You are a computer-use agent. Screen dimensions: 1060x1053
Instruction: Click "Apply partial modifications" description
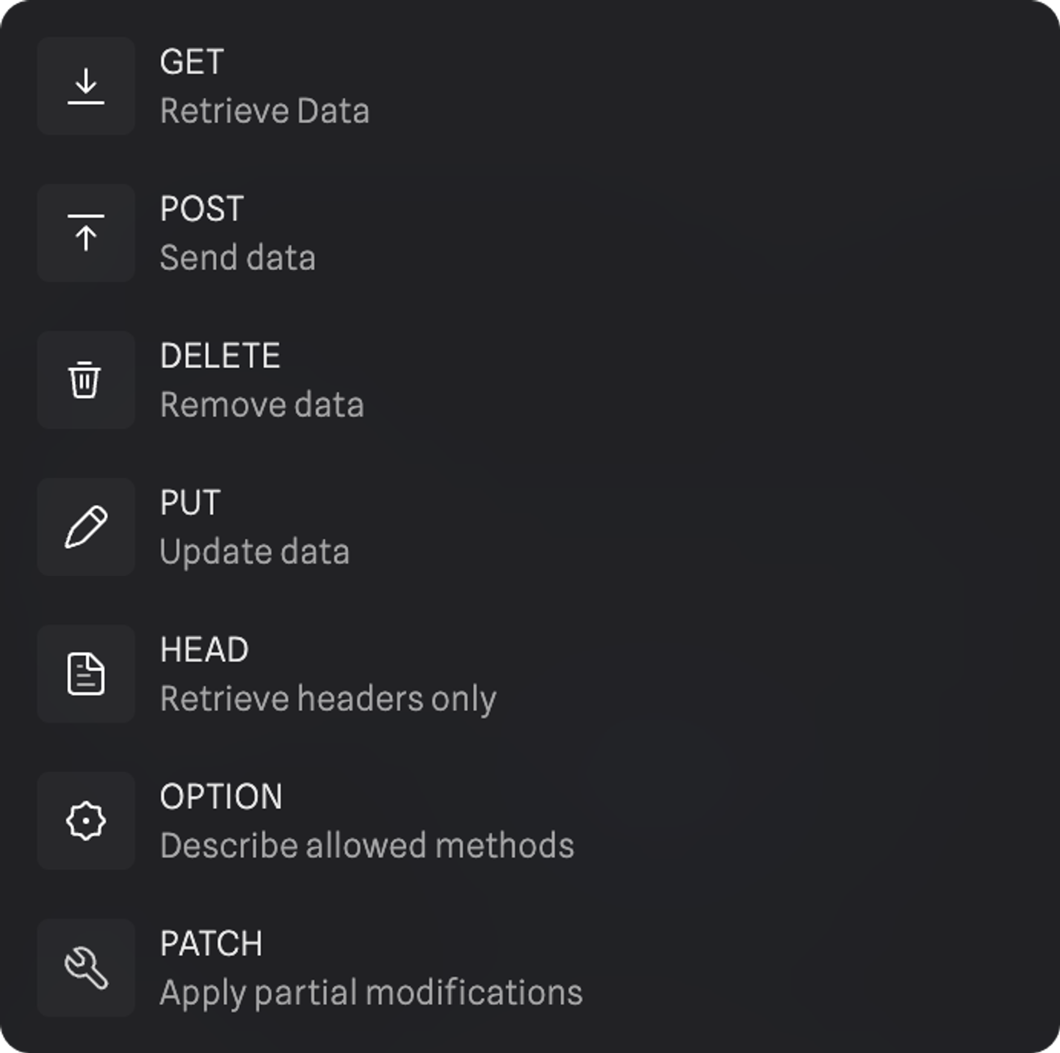tap(371, 993)
